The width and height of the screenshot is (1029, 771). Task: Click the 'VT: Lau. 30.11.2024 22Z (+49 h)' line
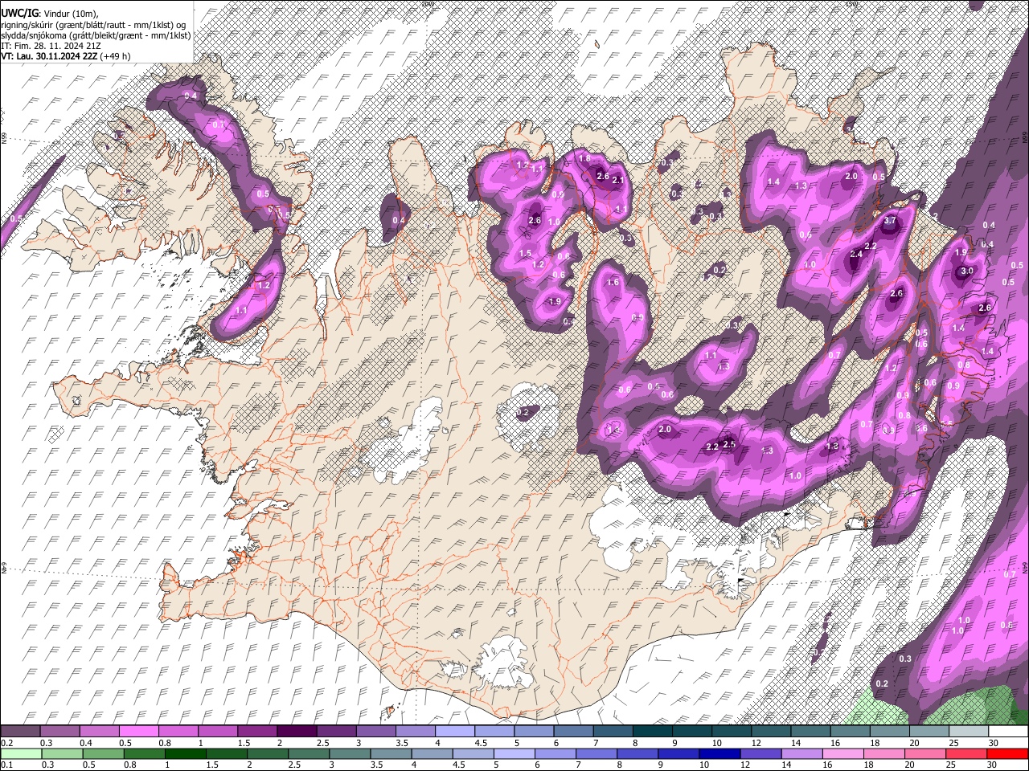click(66, 56)
